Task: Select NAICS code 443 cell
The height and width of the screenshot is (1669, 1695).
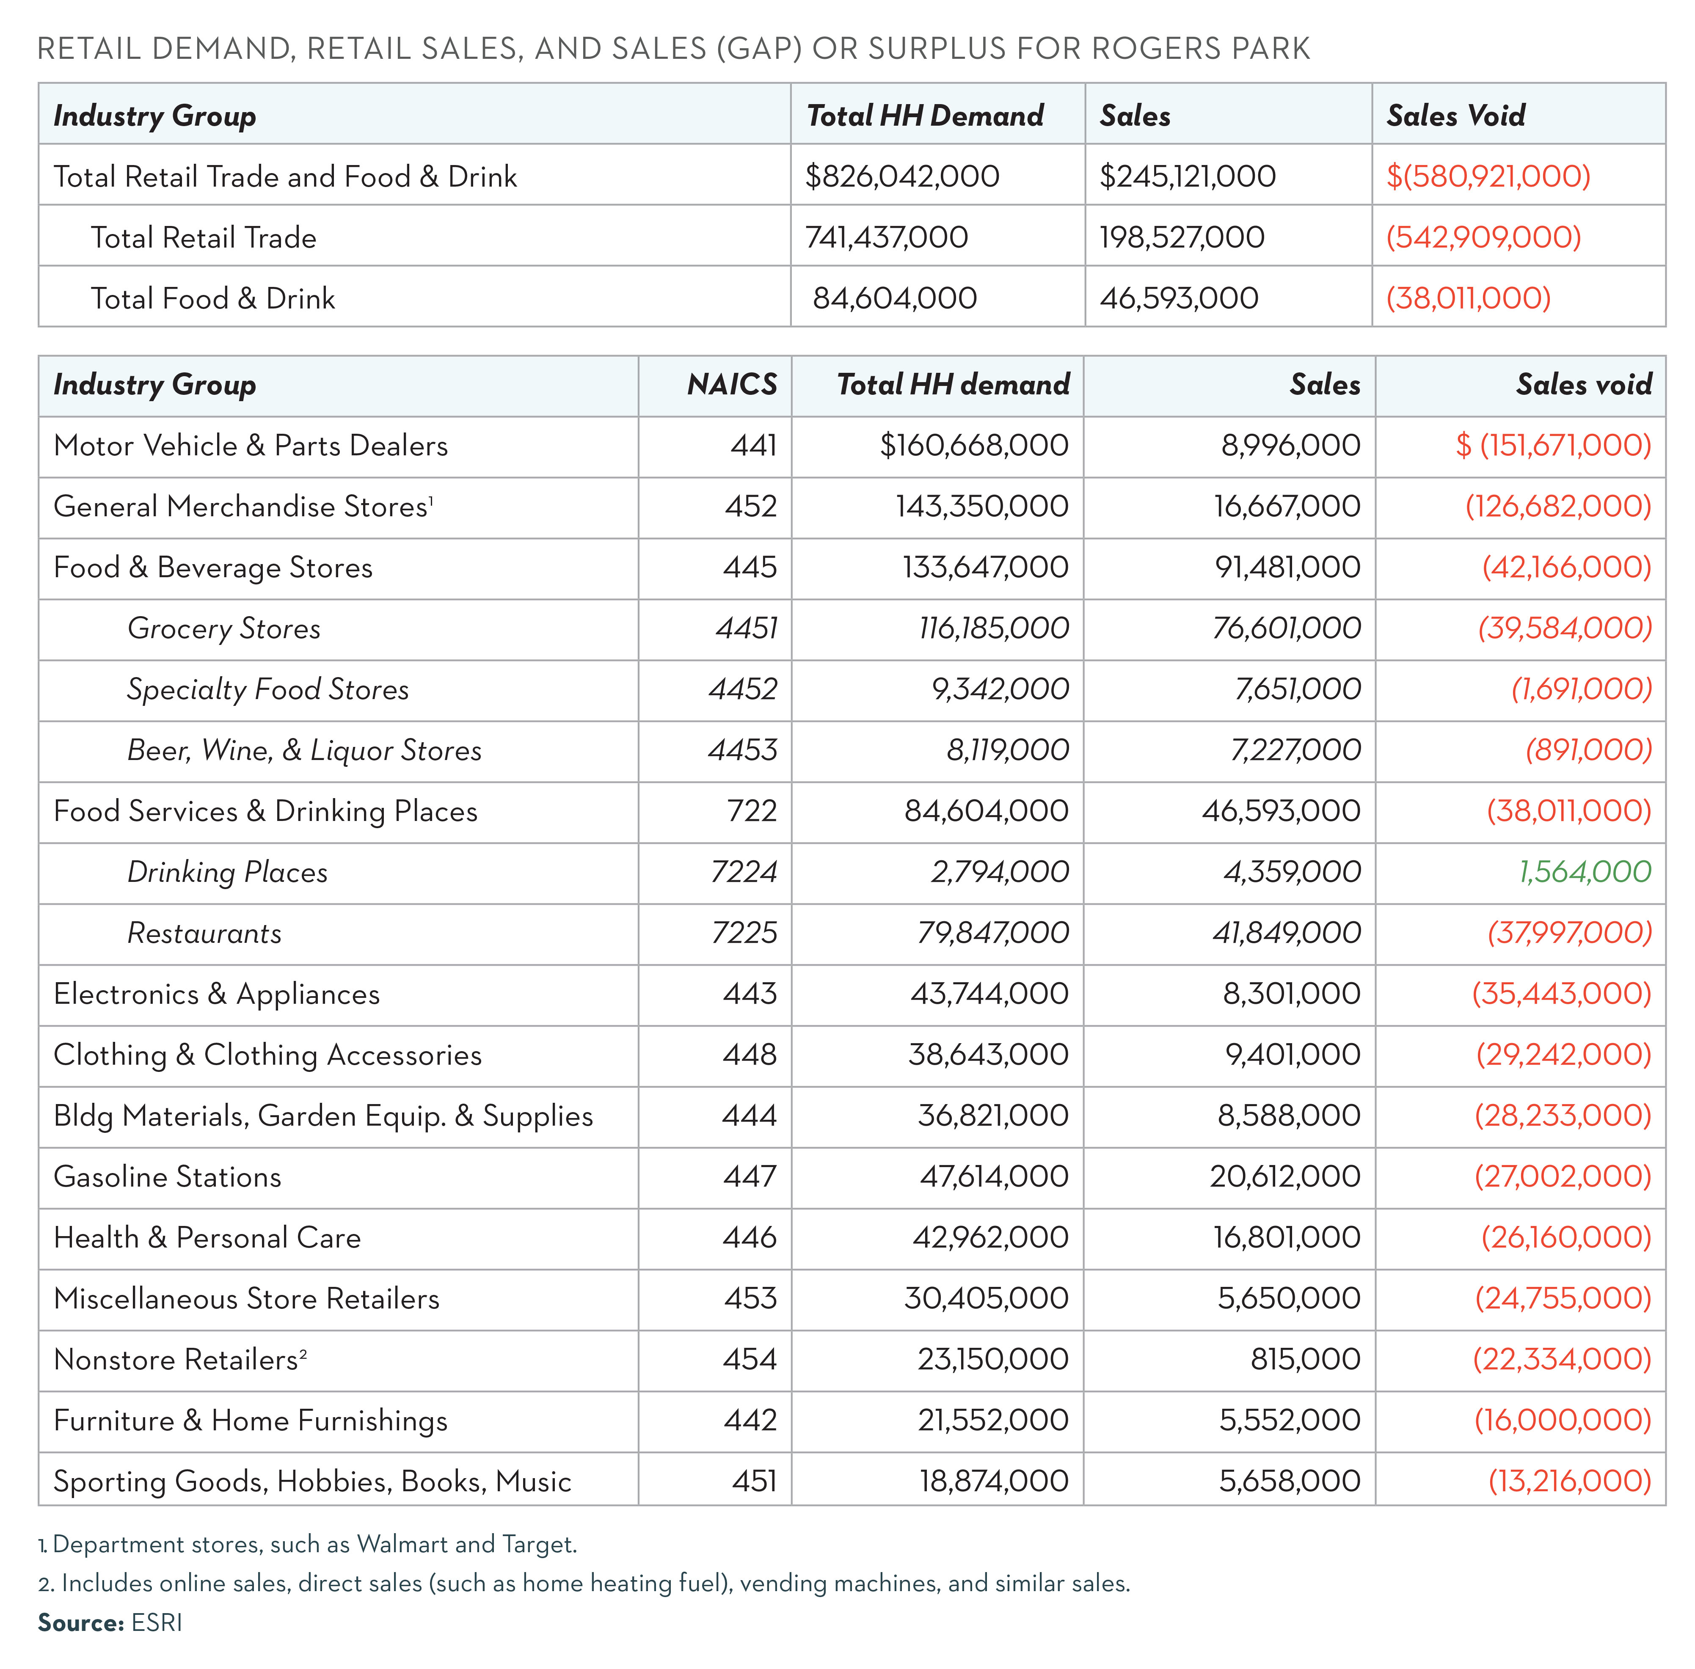Action: (x=749, y=994)
